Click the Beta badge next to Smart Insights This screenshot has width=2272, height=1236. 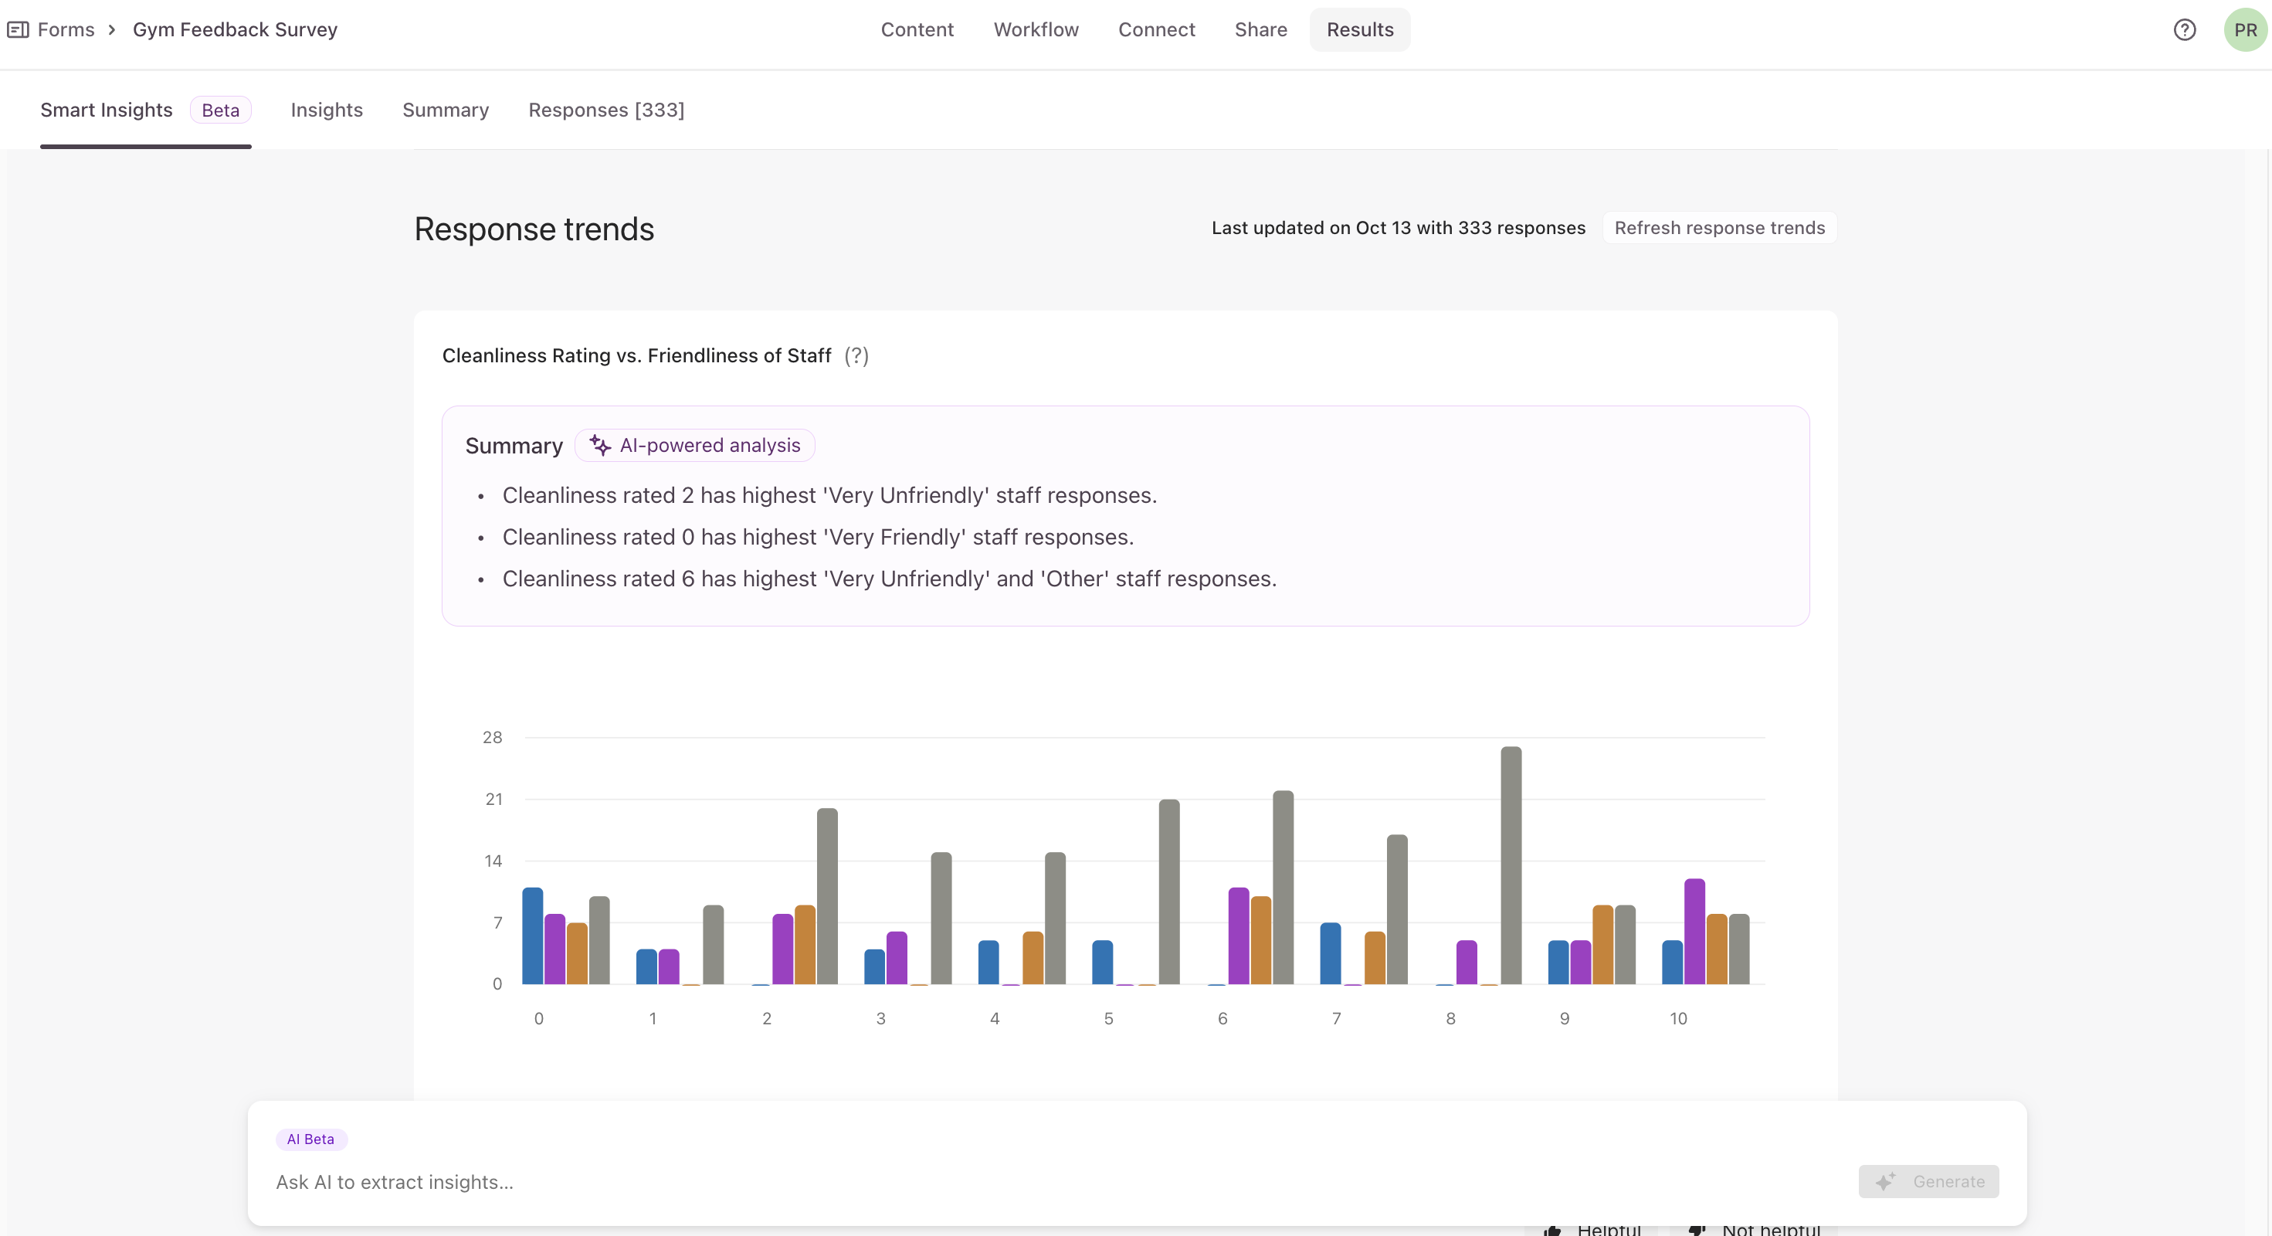click(x=221, y=110)
